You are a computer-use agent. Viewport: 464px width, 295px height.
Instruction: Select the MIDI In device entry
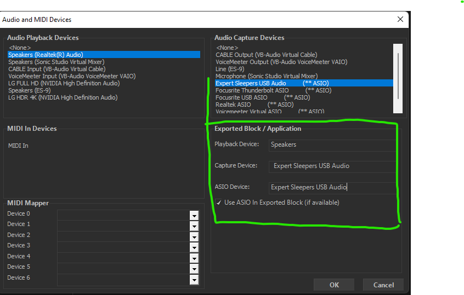[18, 146]
